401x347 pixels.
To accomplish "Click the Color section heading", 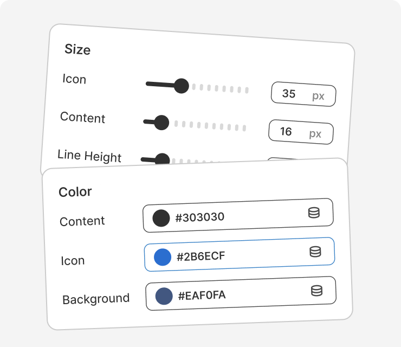I will 75,192.
